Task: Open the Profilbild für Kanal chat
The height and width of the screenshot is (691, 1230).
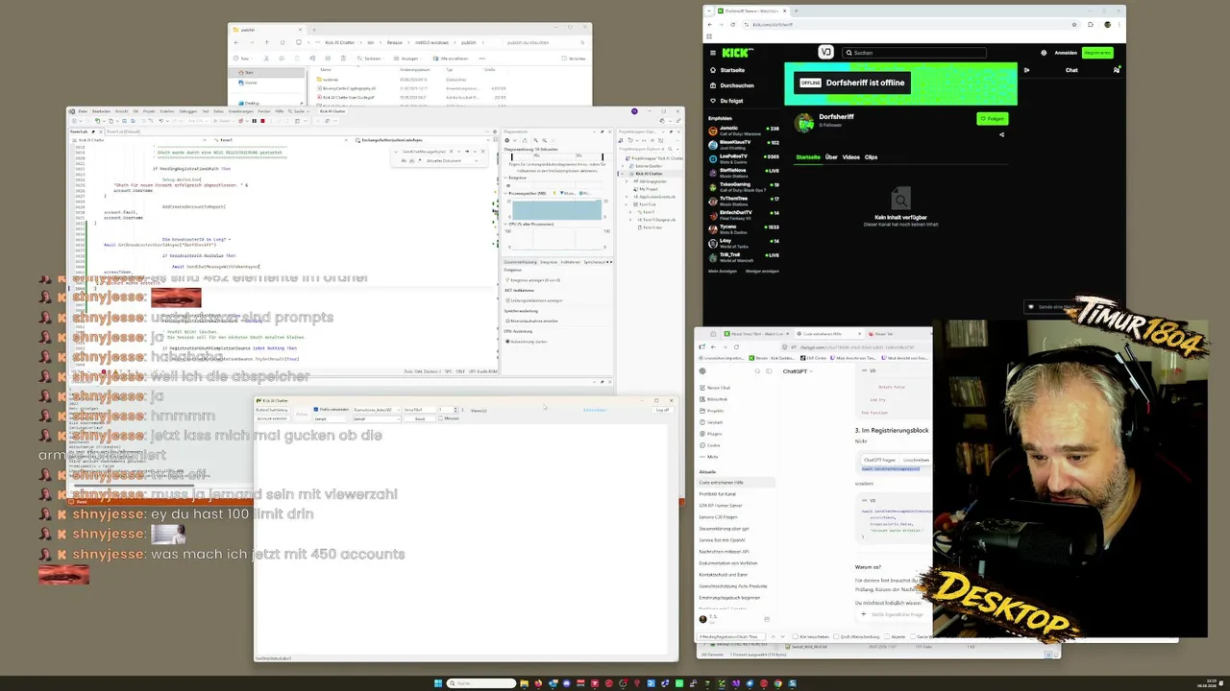Action: [717, 494]
